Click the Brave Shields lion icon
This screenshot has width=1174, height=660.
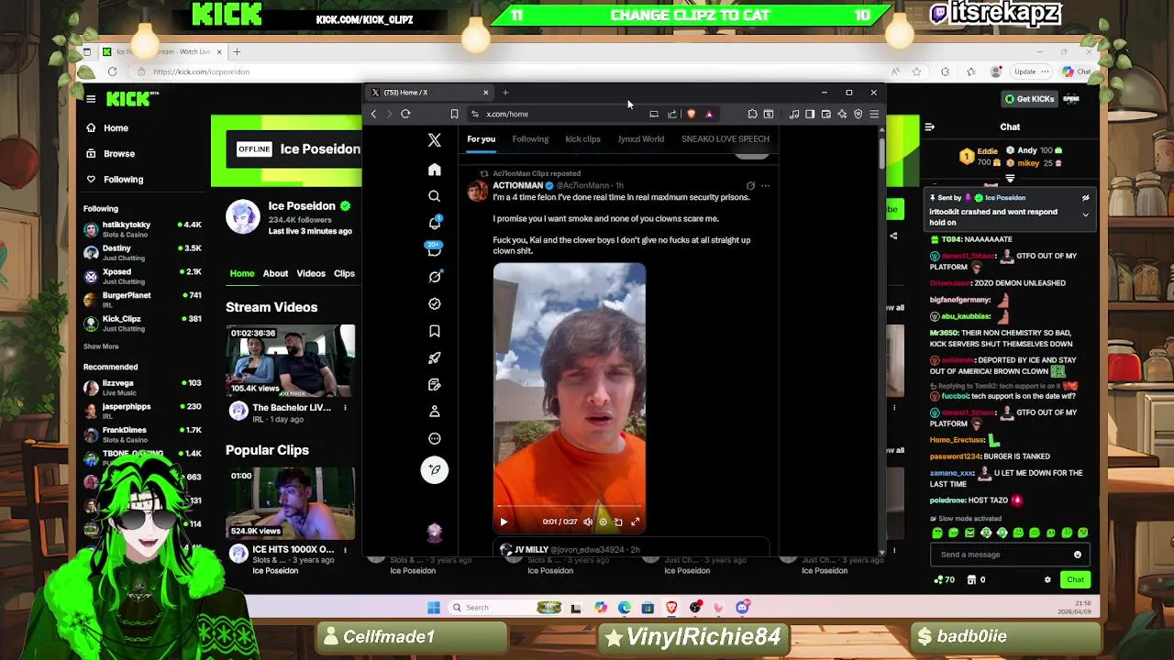[691, 114]
